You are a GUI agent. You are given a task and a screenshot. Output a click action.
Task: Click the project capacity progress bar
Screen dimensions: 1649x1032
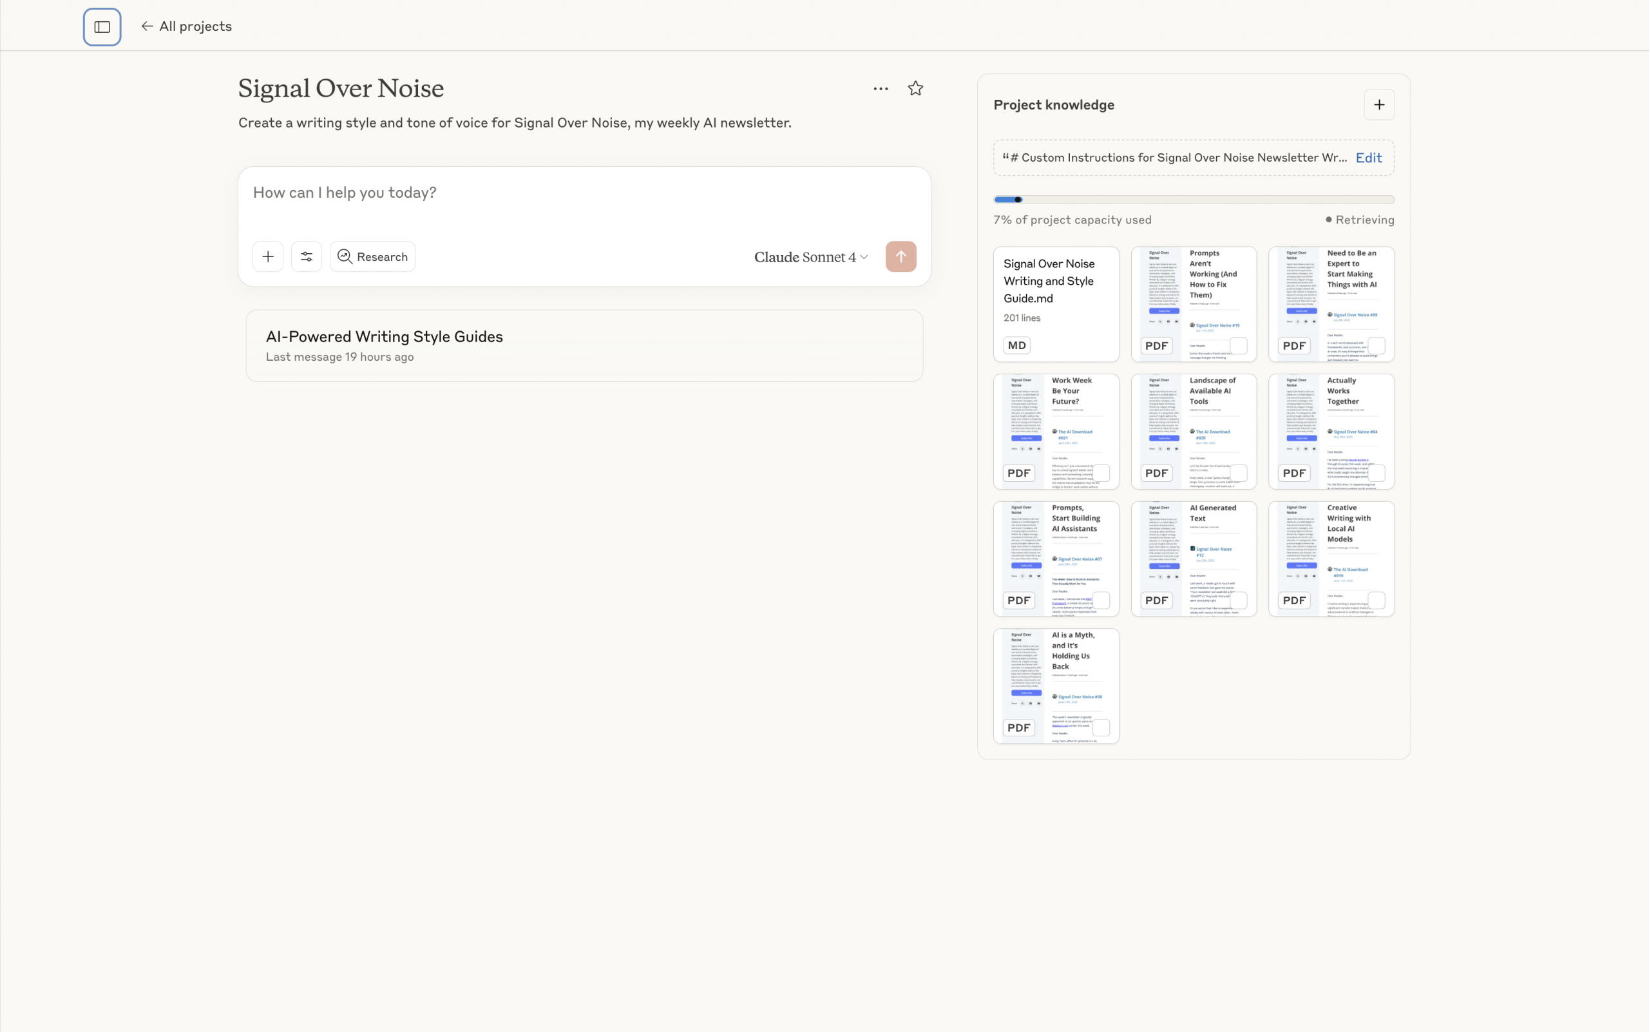coord(1193,200)
